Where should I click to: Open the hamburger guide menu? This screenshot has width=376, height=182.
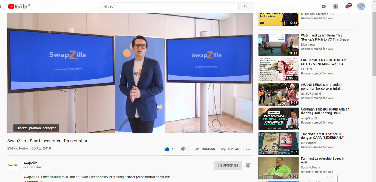point(1,6)
